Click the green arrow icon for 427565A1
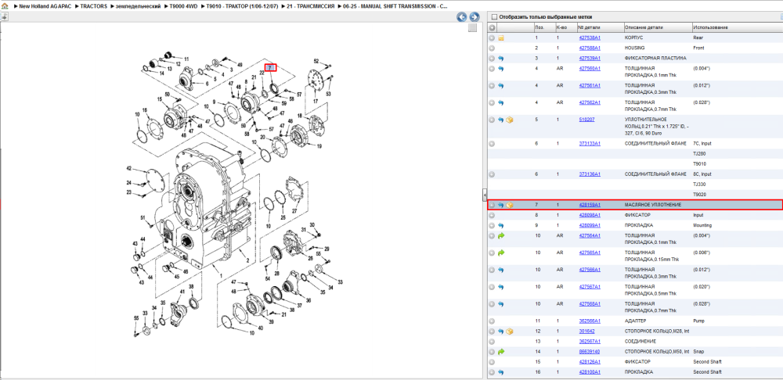This screenshot has width=783, height=380. [501, 253]
